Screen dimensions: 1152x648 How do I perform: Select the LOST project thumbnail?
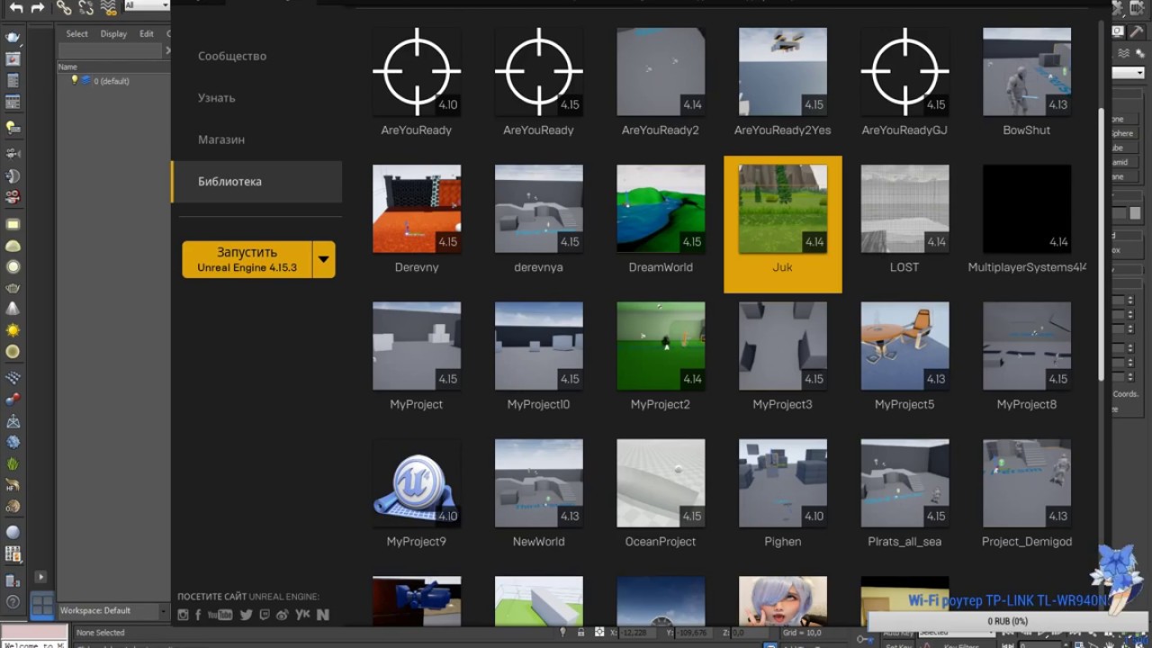[904, 209]
